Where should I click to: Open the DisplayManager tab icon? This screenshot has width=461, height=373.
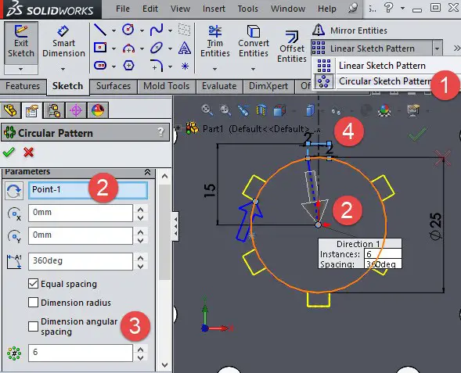coord(98,110)
